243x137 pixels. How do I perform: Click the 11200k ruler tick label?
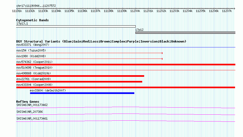pyautogui.click(x=135, y=11)
